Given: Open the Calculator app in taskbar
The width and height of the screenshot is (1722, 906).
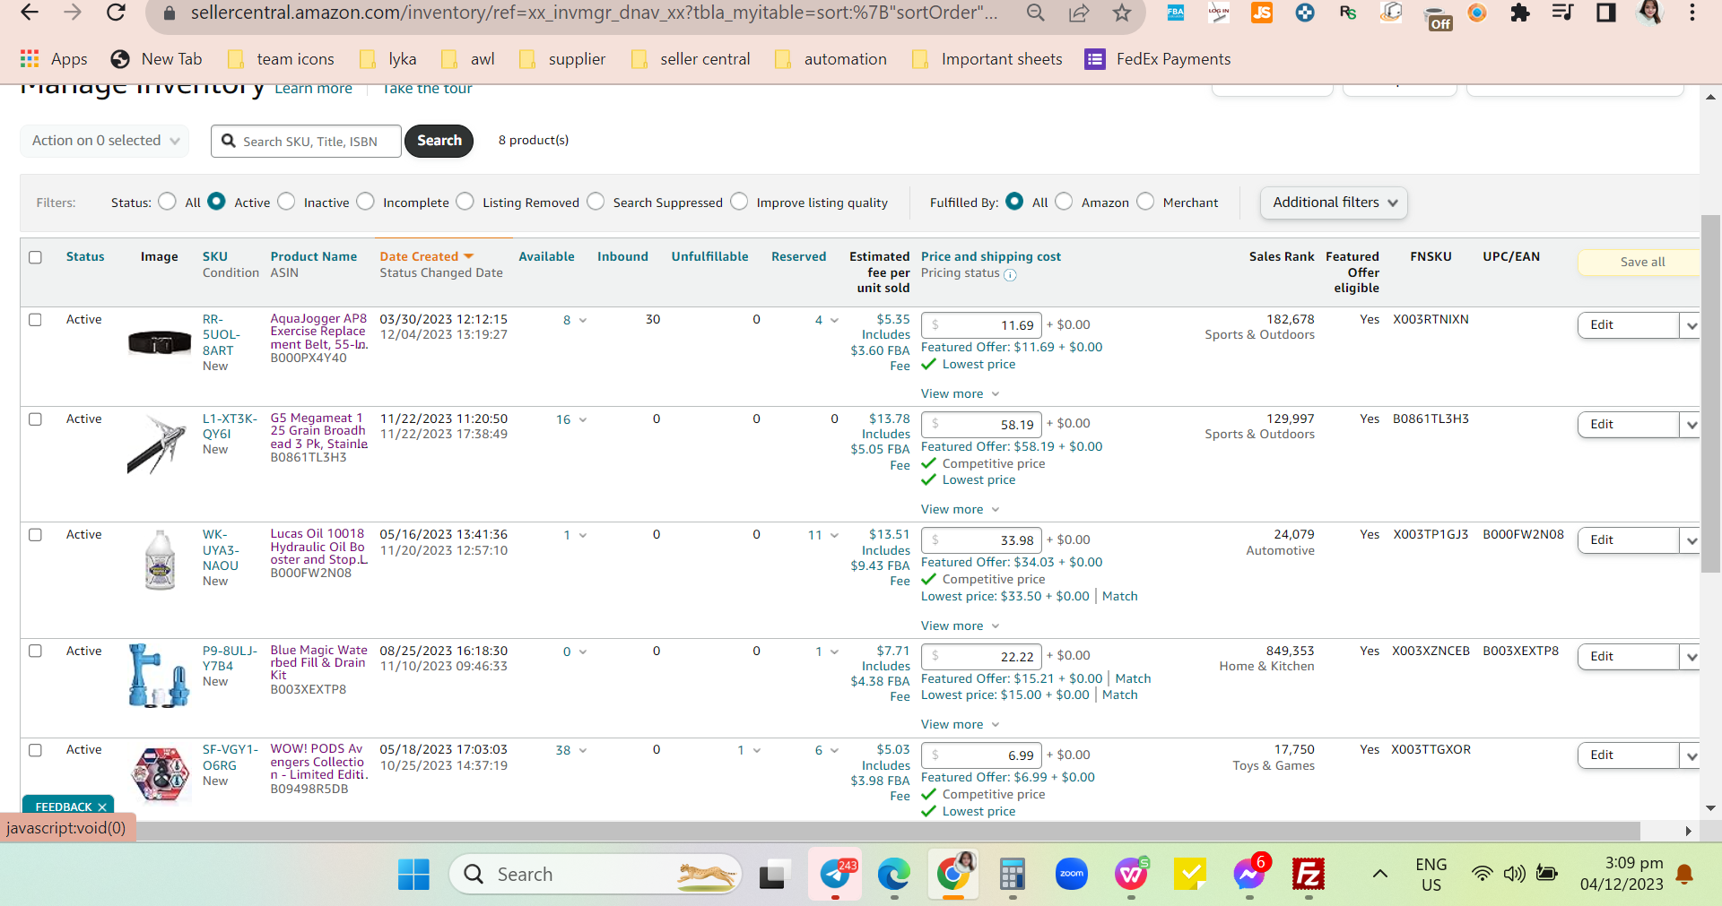Looking at the screenshot, I should click(x=1013, y=874).
